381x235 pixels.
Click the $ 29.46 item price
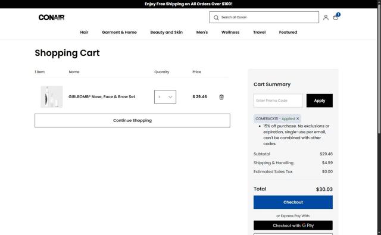(x=200, y=96)
